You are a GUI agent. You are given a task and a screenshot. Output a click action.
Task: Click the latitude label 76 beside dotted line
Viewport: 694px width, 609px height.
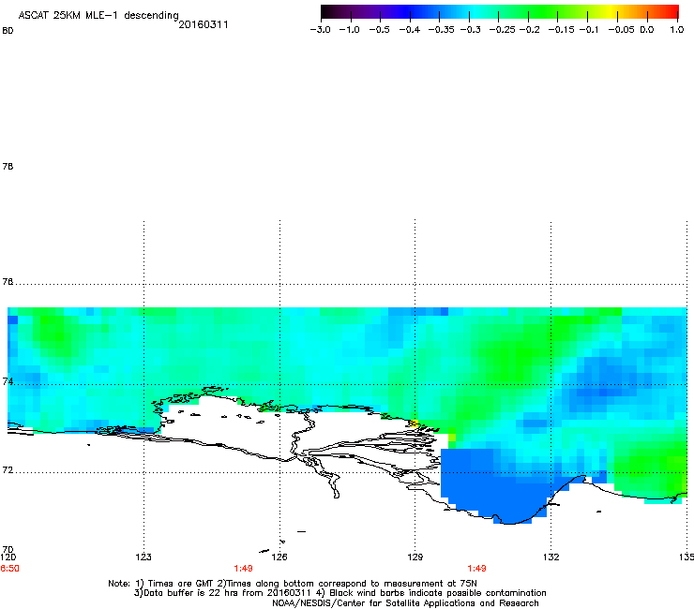(x=8, y=282)
